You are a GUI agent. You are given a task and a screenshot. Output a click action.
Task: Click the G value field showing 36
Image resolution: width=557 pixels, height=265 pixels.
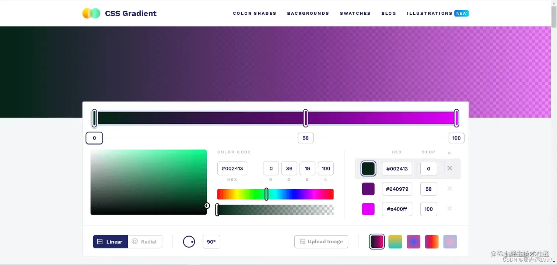289,169
